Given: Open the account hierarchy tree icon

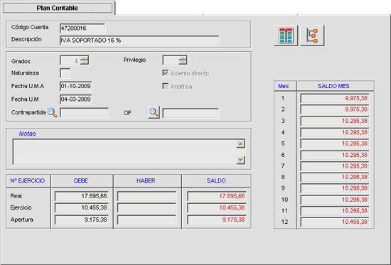Looking at the screenshot, I should coord(312,36).
